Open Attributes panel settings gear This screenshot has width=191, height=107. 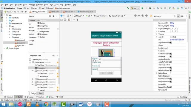182,16
